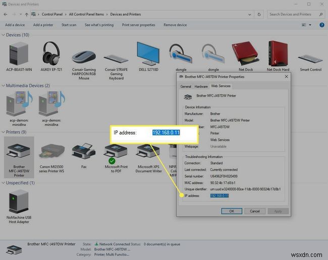This screenshot has height=260, width=328.
Task: Switch to the Hardware tab
Action: [x=201, y=86]
